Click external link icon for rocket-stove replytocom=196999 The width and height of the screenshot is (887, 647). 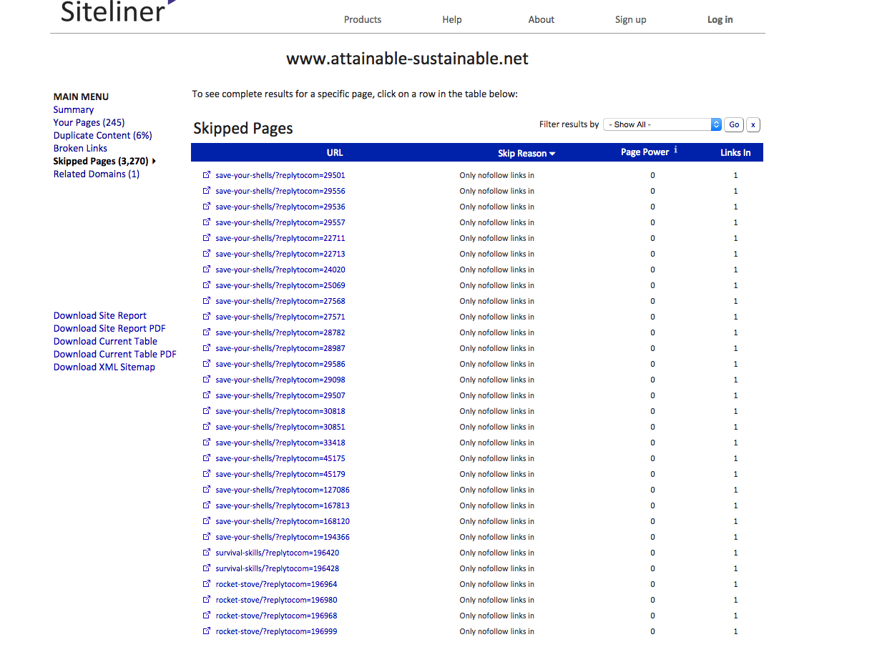click(207, 631)
